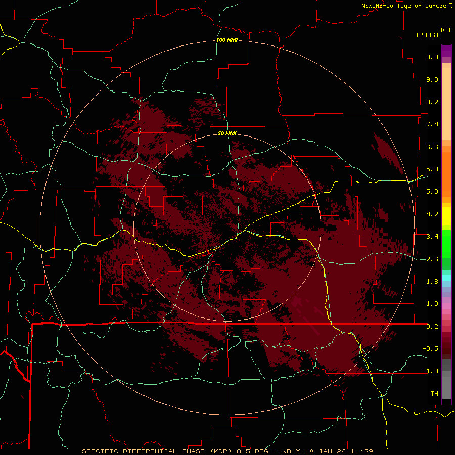Click the 5.8 legend value
The height and width of the screenshot is (455, 455).
tap(432, 169)
